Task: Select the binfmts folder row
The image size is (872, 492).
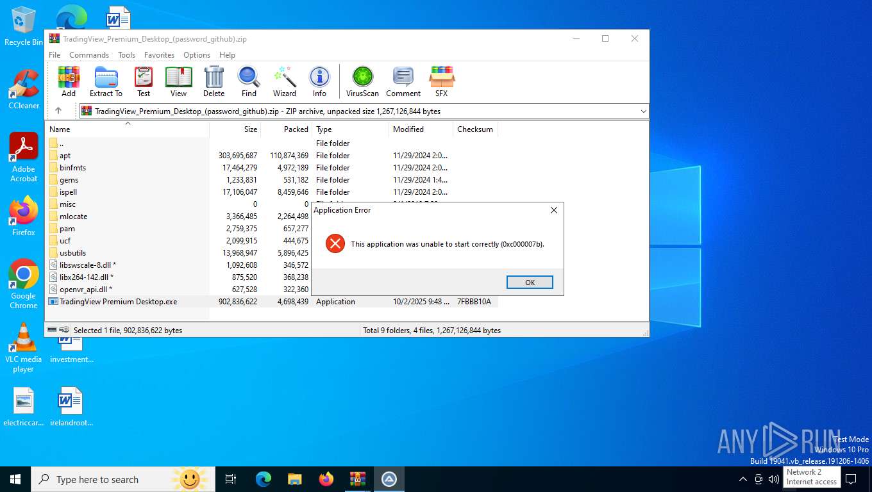Action: 272,168
